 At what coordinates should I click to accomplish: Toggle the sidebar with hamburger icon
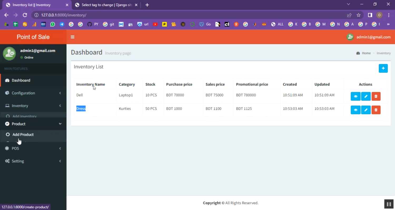pyautogui.click(x=73, y=37)
